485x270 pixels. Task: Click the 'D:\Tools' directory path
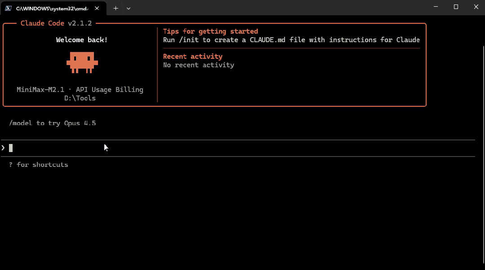pos(80,98)
